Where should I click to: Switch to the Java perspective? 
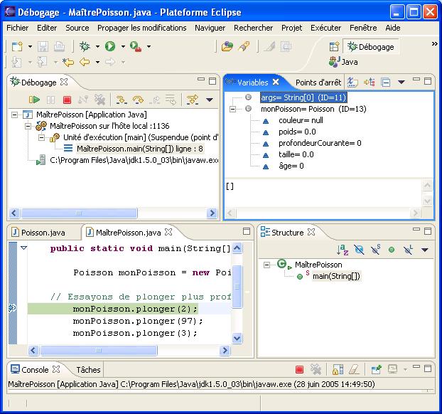343,62
